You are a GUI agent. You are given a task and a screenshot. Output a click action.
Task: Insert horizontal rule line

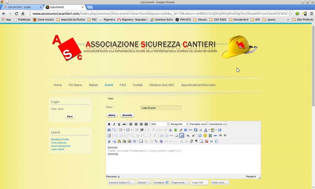click(x=171, y=136)
